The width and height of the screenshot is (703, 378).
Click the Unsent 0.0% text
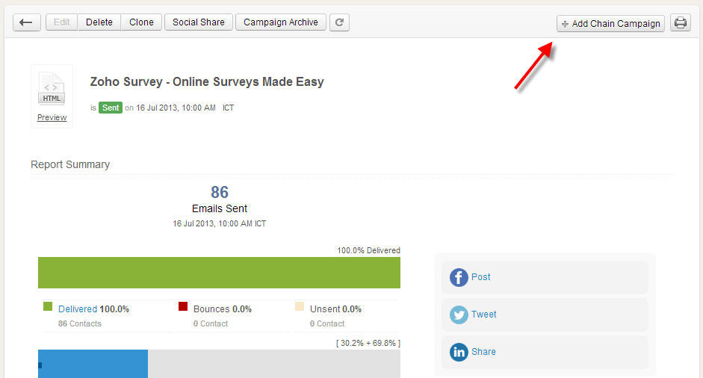click(x=335, y=309)
